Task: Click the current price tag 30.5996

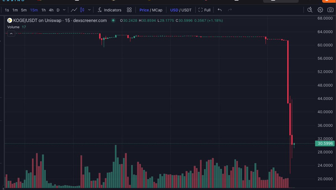Action: click(x=325, y=143)
